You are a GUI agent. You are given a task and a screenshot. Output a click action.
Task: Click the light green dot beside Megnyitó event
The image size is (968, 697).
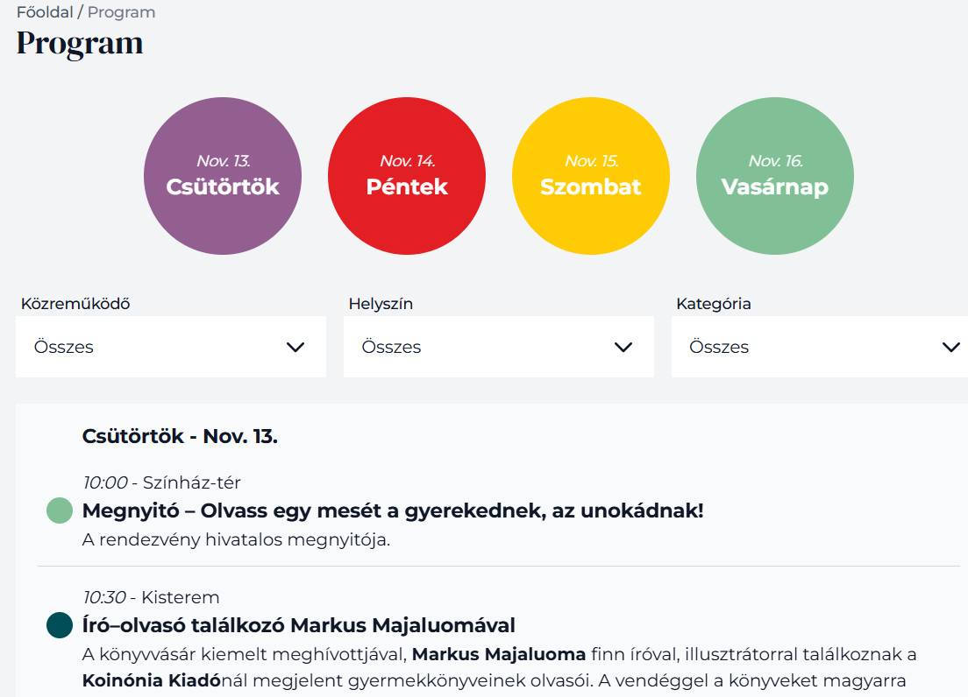[x=60, y=510]
